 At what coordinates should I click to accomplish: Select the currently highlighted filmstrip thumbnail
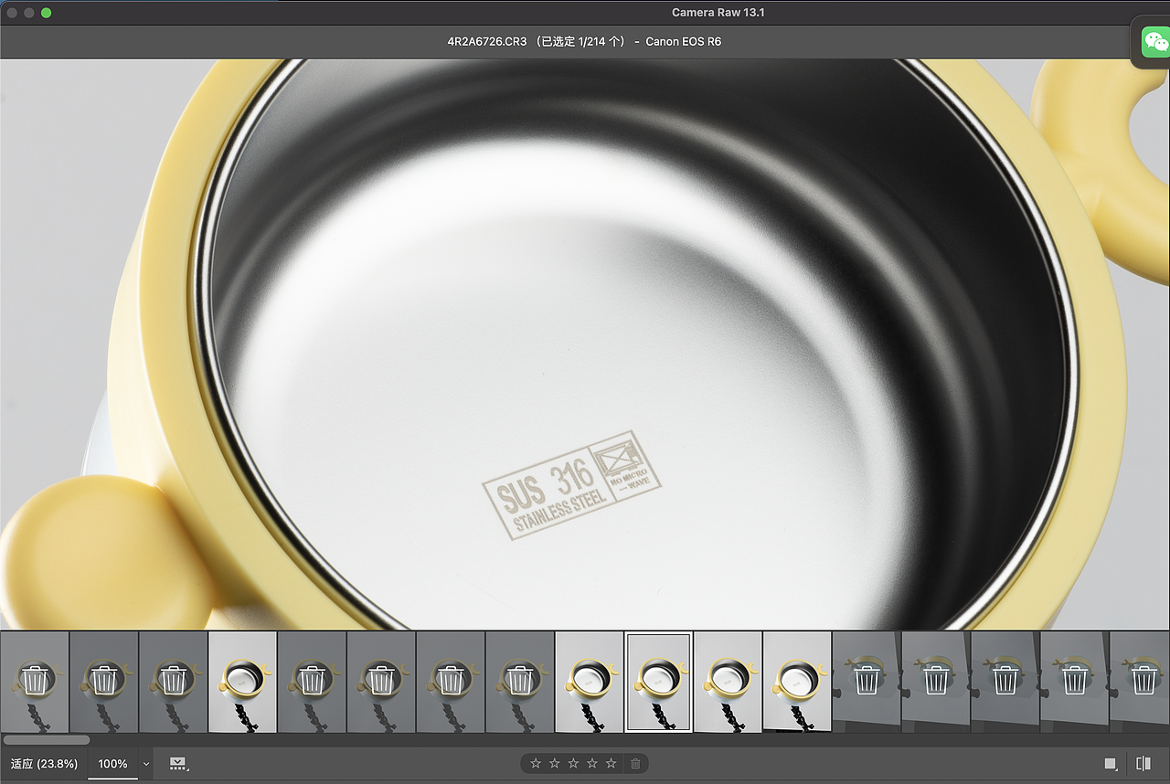(x=658, y=682)
